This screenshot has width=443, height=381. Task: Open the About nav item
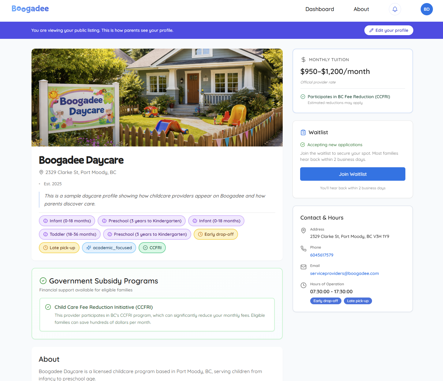[361, 9]
